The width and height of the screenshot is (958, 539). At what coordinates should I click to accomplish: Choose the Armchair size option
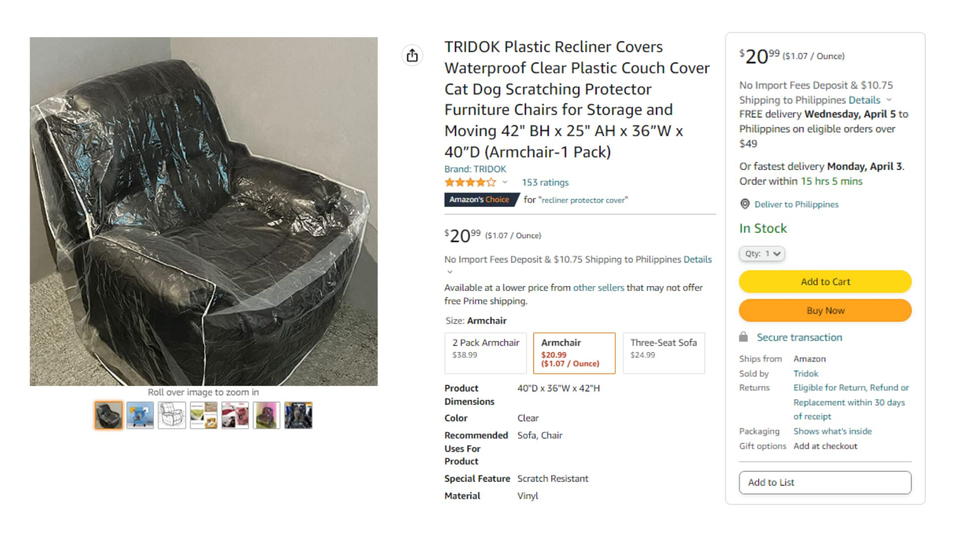coord(574,353)
